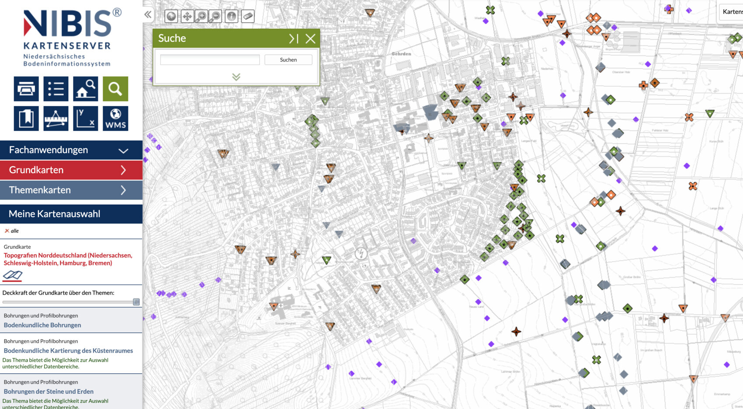Expand more search options chevron
Screen dimensions: 743x409
pyautogui.click(x=236, y=77)
